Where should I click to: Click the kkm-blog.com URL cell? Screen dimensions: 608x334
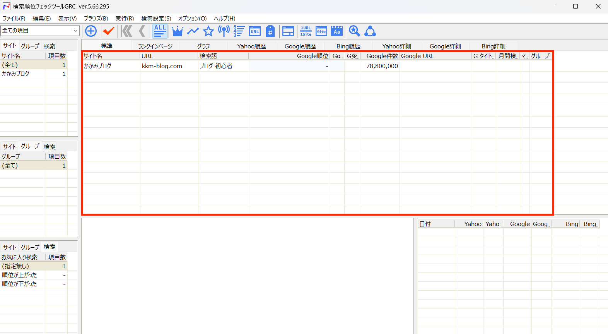[x=169, y=66]
